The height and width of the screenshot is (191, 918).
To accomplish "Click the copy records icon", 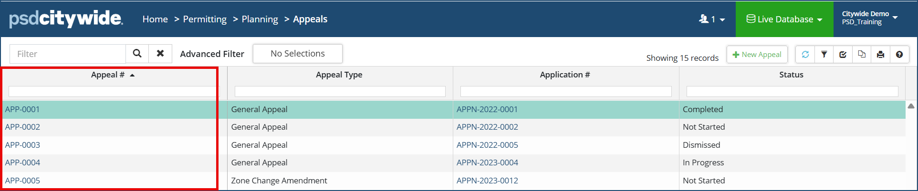I will coord(862,55).
